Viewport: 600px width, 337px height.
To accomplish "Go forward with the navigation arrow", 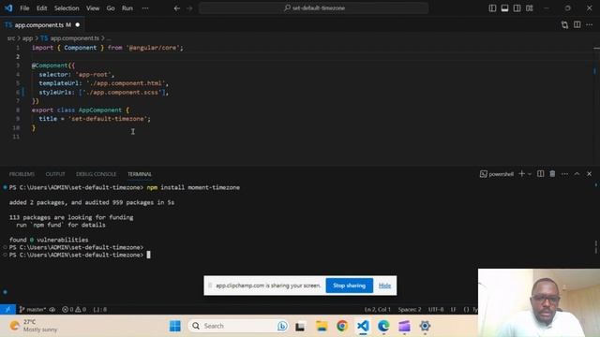I will pyautogui.click(x=189, y=8).
